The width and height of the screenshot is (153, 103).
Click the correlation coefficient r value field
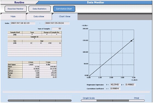[115, 89]
